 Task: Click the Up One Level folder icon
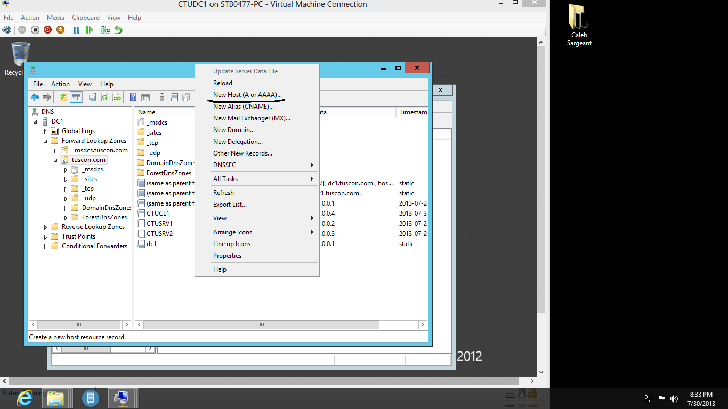click(x=63, y=97)
